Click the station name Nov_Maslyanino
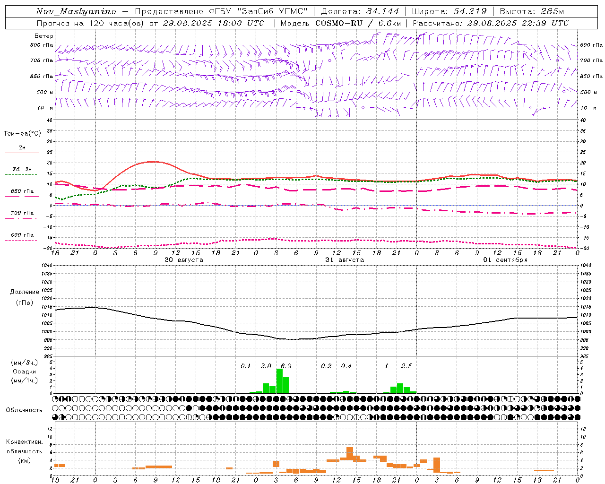 click(76, 11)
